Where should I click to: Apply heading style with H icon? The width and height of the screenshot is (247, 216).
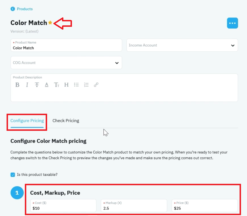pyautogui.click(x=66, y=85)
